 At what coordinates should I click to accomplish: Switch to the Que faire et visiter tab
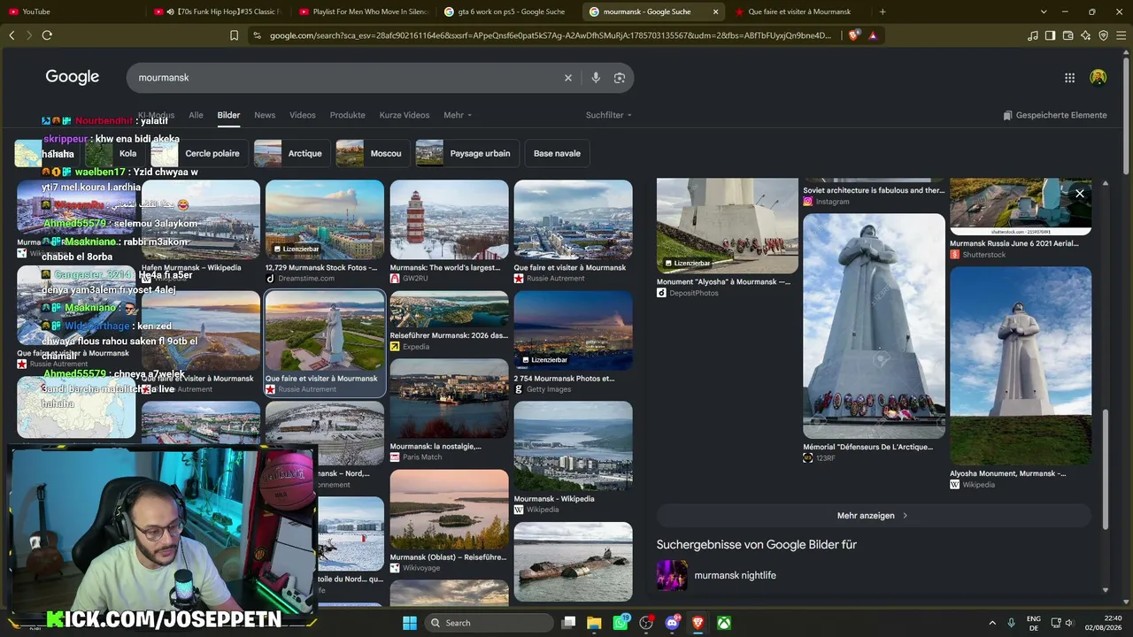coord(798,12)
